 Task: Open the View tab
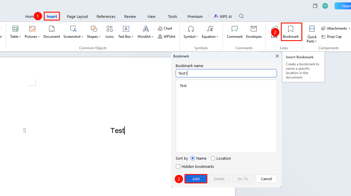tap(151, 16)
